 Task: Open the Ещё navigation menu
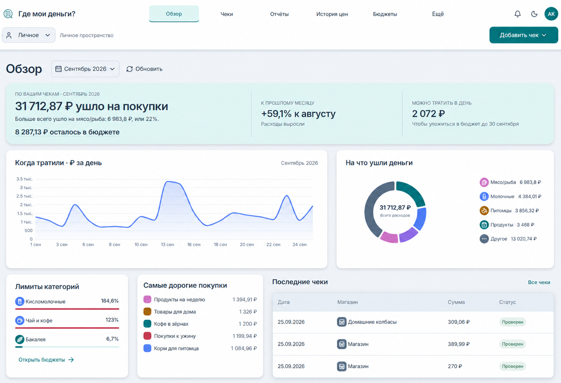pyautogui.click(x=438, y=14)
